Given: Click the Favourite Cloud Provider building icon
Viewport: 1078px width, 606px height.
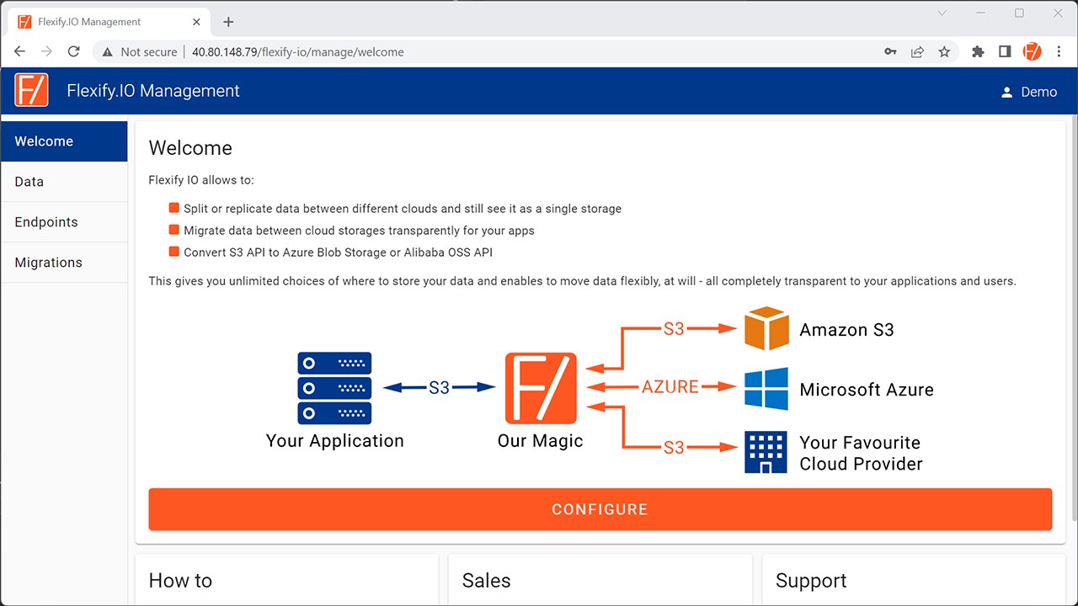Looking at the screenshot, I should pyautogui.click(x=766, y=452).
